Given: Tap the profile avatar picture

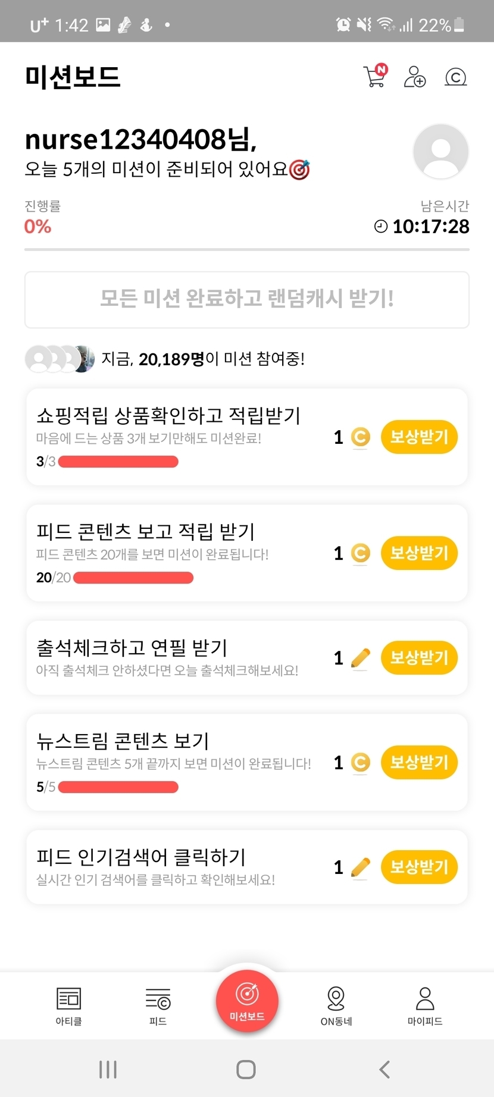Looking at the screenshot, I should point(440,152).
